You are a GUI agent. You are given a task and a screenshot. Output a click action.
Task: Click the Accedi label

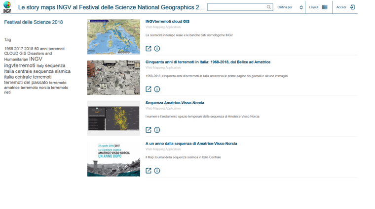coord(341,7)
